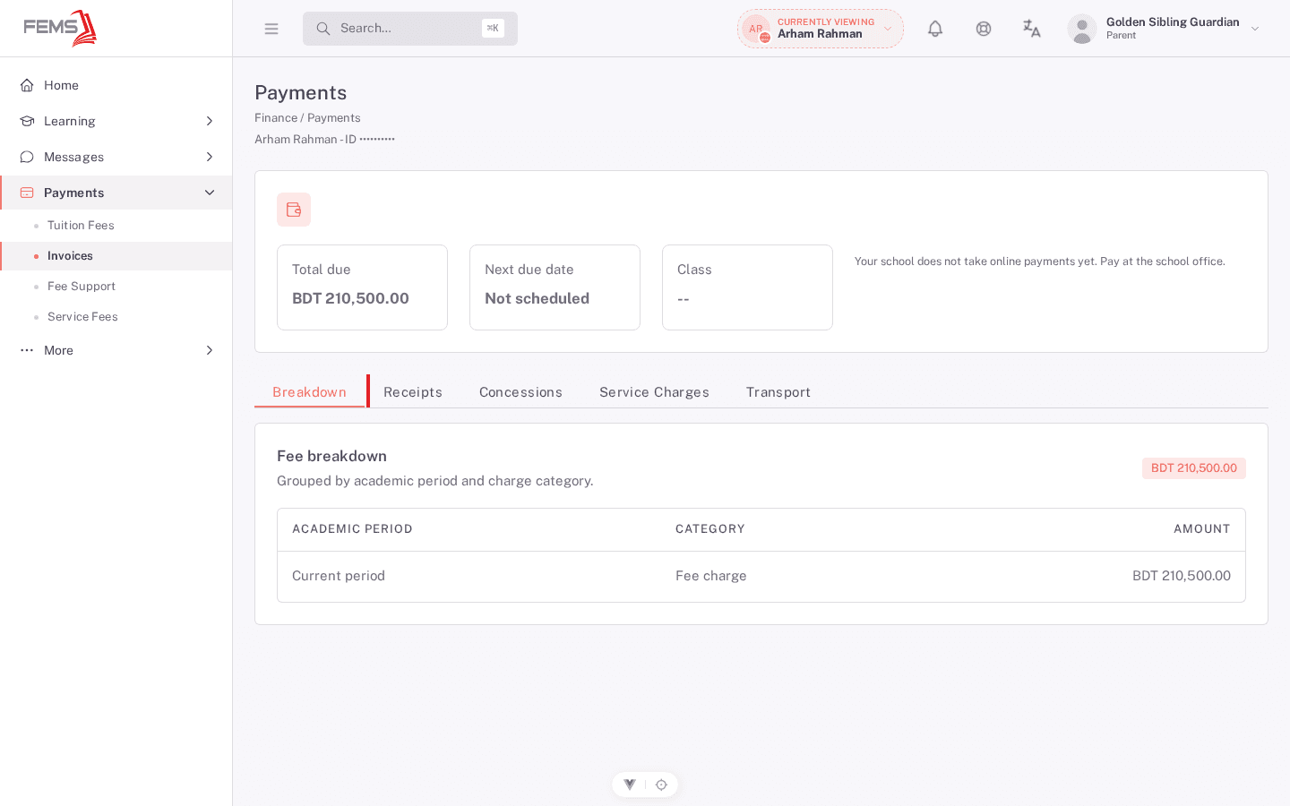Switch to the Concessions tab
The image size is (1290, 806).
coord(520,392)
